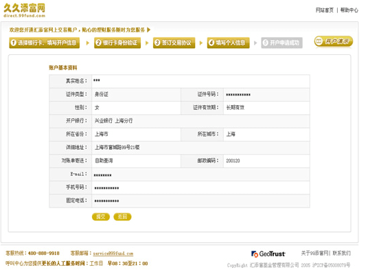Image resolution: width=368 pixels, height=270 pixels.
Task: Click the arrow after step 1
Action: coord(88,43)
